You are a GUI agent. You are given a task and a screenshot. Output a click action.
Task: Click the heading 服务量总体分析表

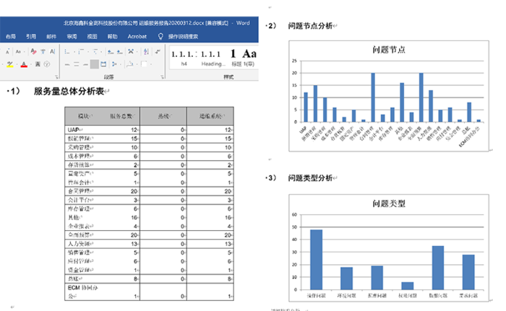(69, 91)
